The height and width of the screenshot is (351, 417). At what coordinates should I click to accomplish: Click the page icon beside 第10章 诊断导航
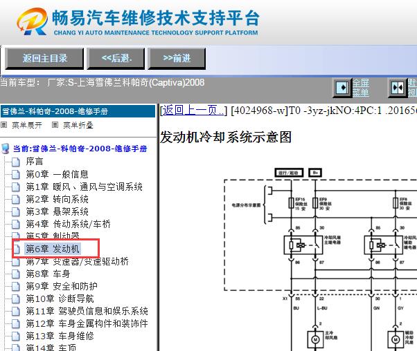(x=16, y=298)
